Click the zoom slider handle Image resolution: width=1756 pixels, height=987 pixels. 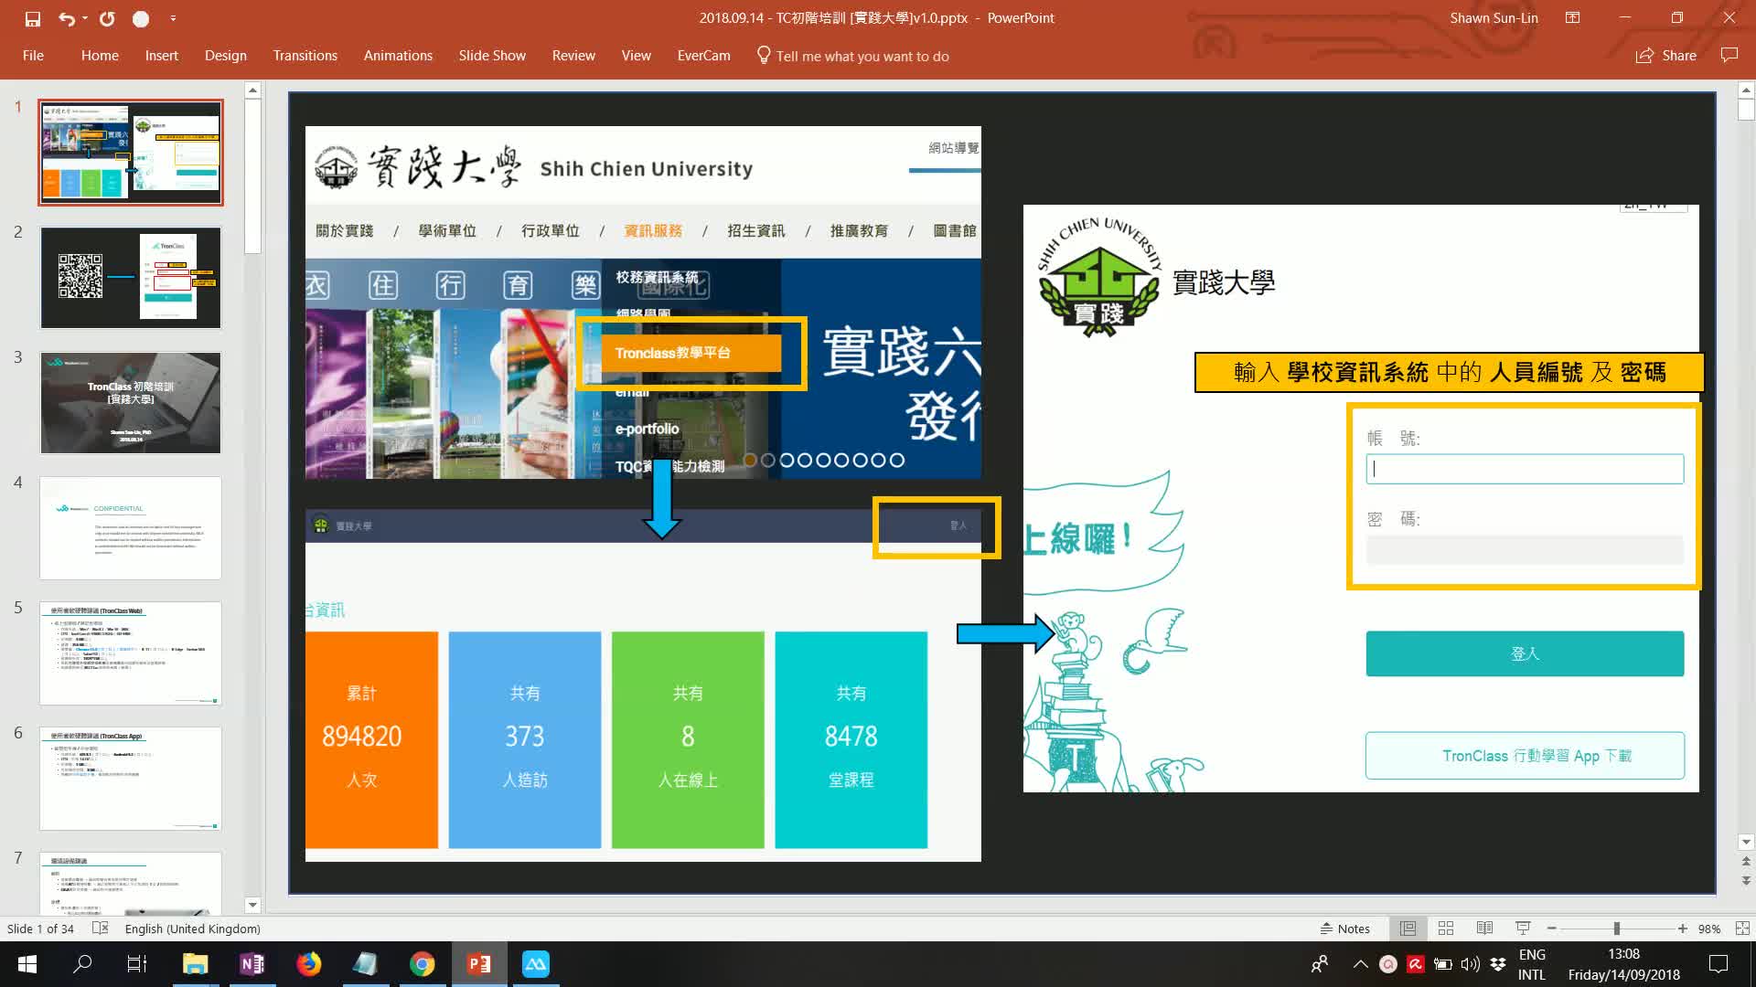pyautogui.click(x=1616, y=929)
